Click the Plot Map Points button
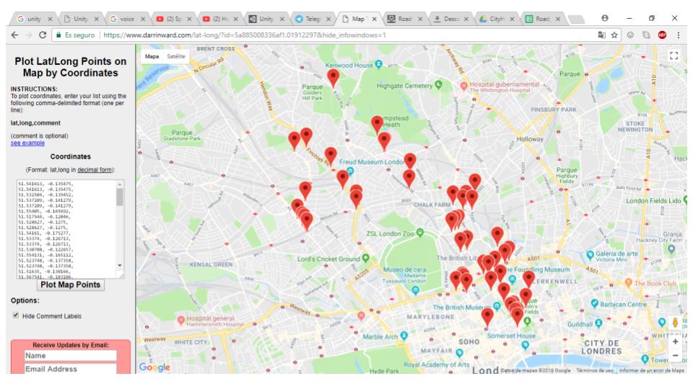 [70, 285]
